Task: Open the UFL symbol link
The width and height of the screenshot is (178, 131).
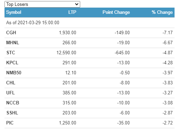Action: coord(10,93)
